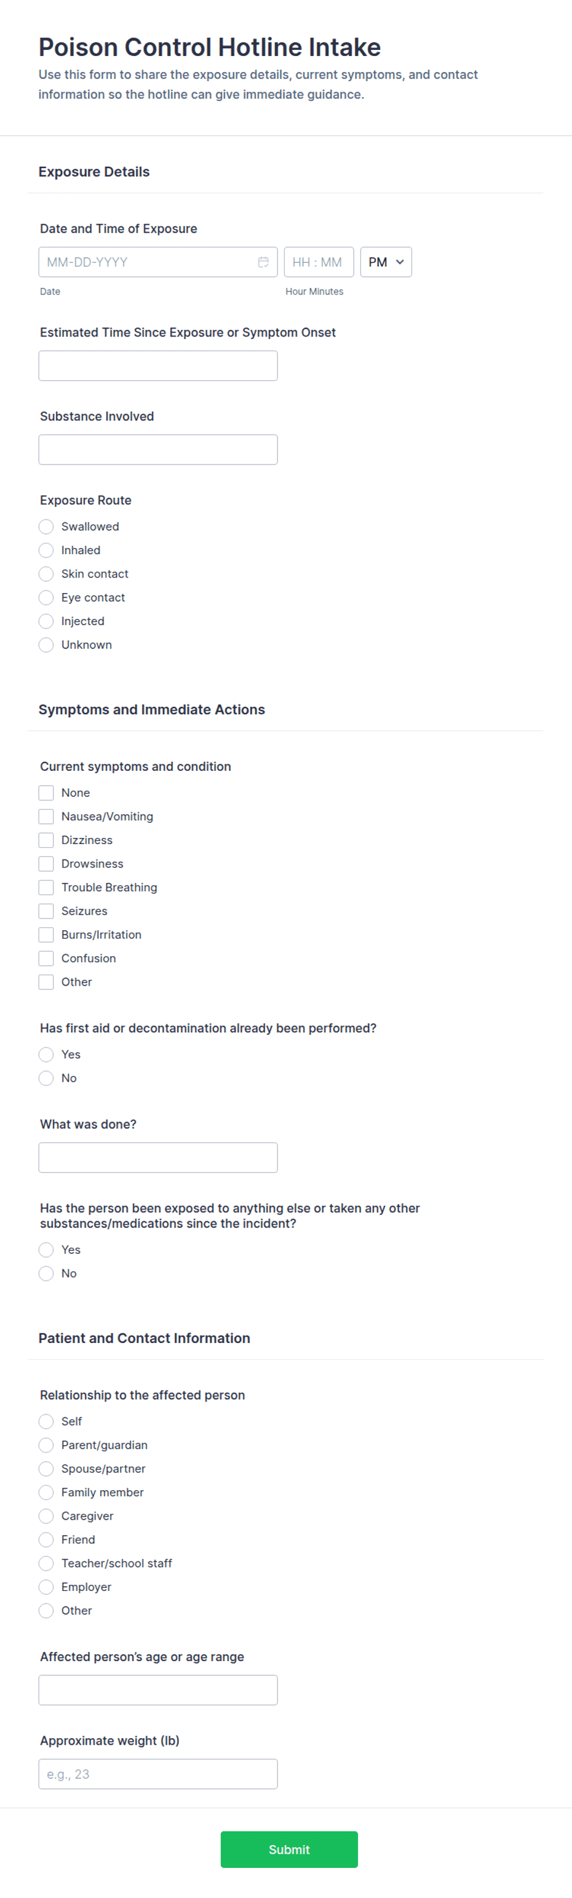572x1898 pixels.
Task: Click the HH : MM time field
Action: (319, 262)
